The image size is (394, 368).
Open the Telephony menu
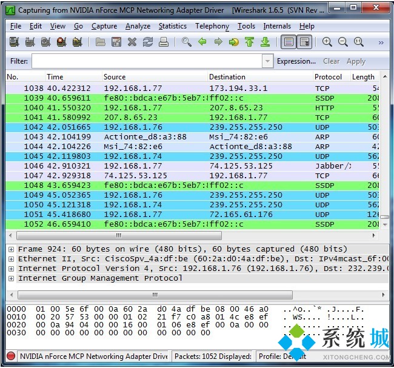(212, 26)
